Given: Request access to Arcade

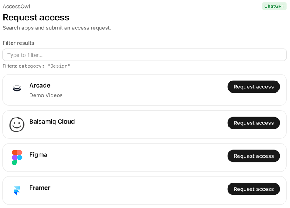Looking at the screenshot, I should pyautogui.click(x=253, y=87).
